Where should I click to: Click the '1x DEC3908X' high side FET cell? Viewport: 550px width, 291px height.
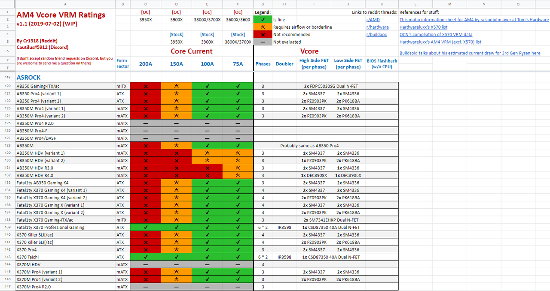(314, 175)
